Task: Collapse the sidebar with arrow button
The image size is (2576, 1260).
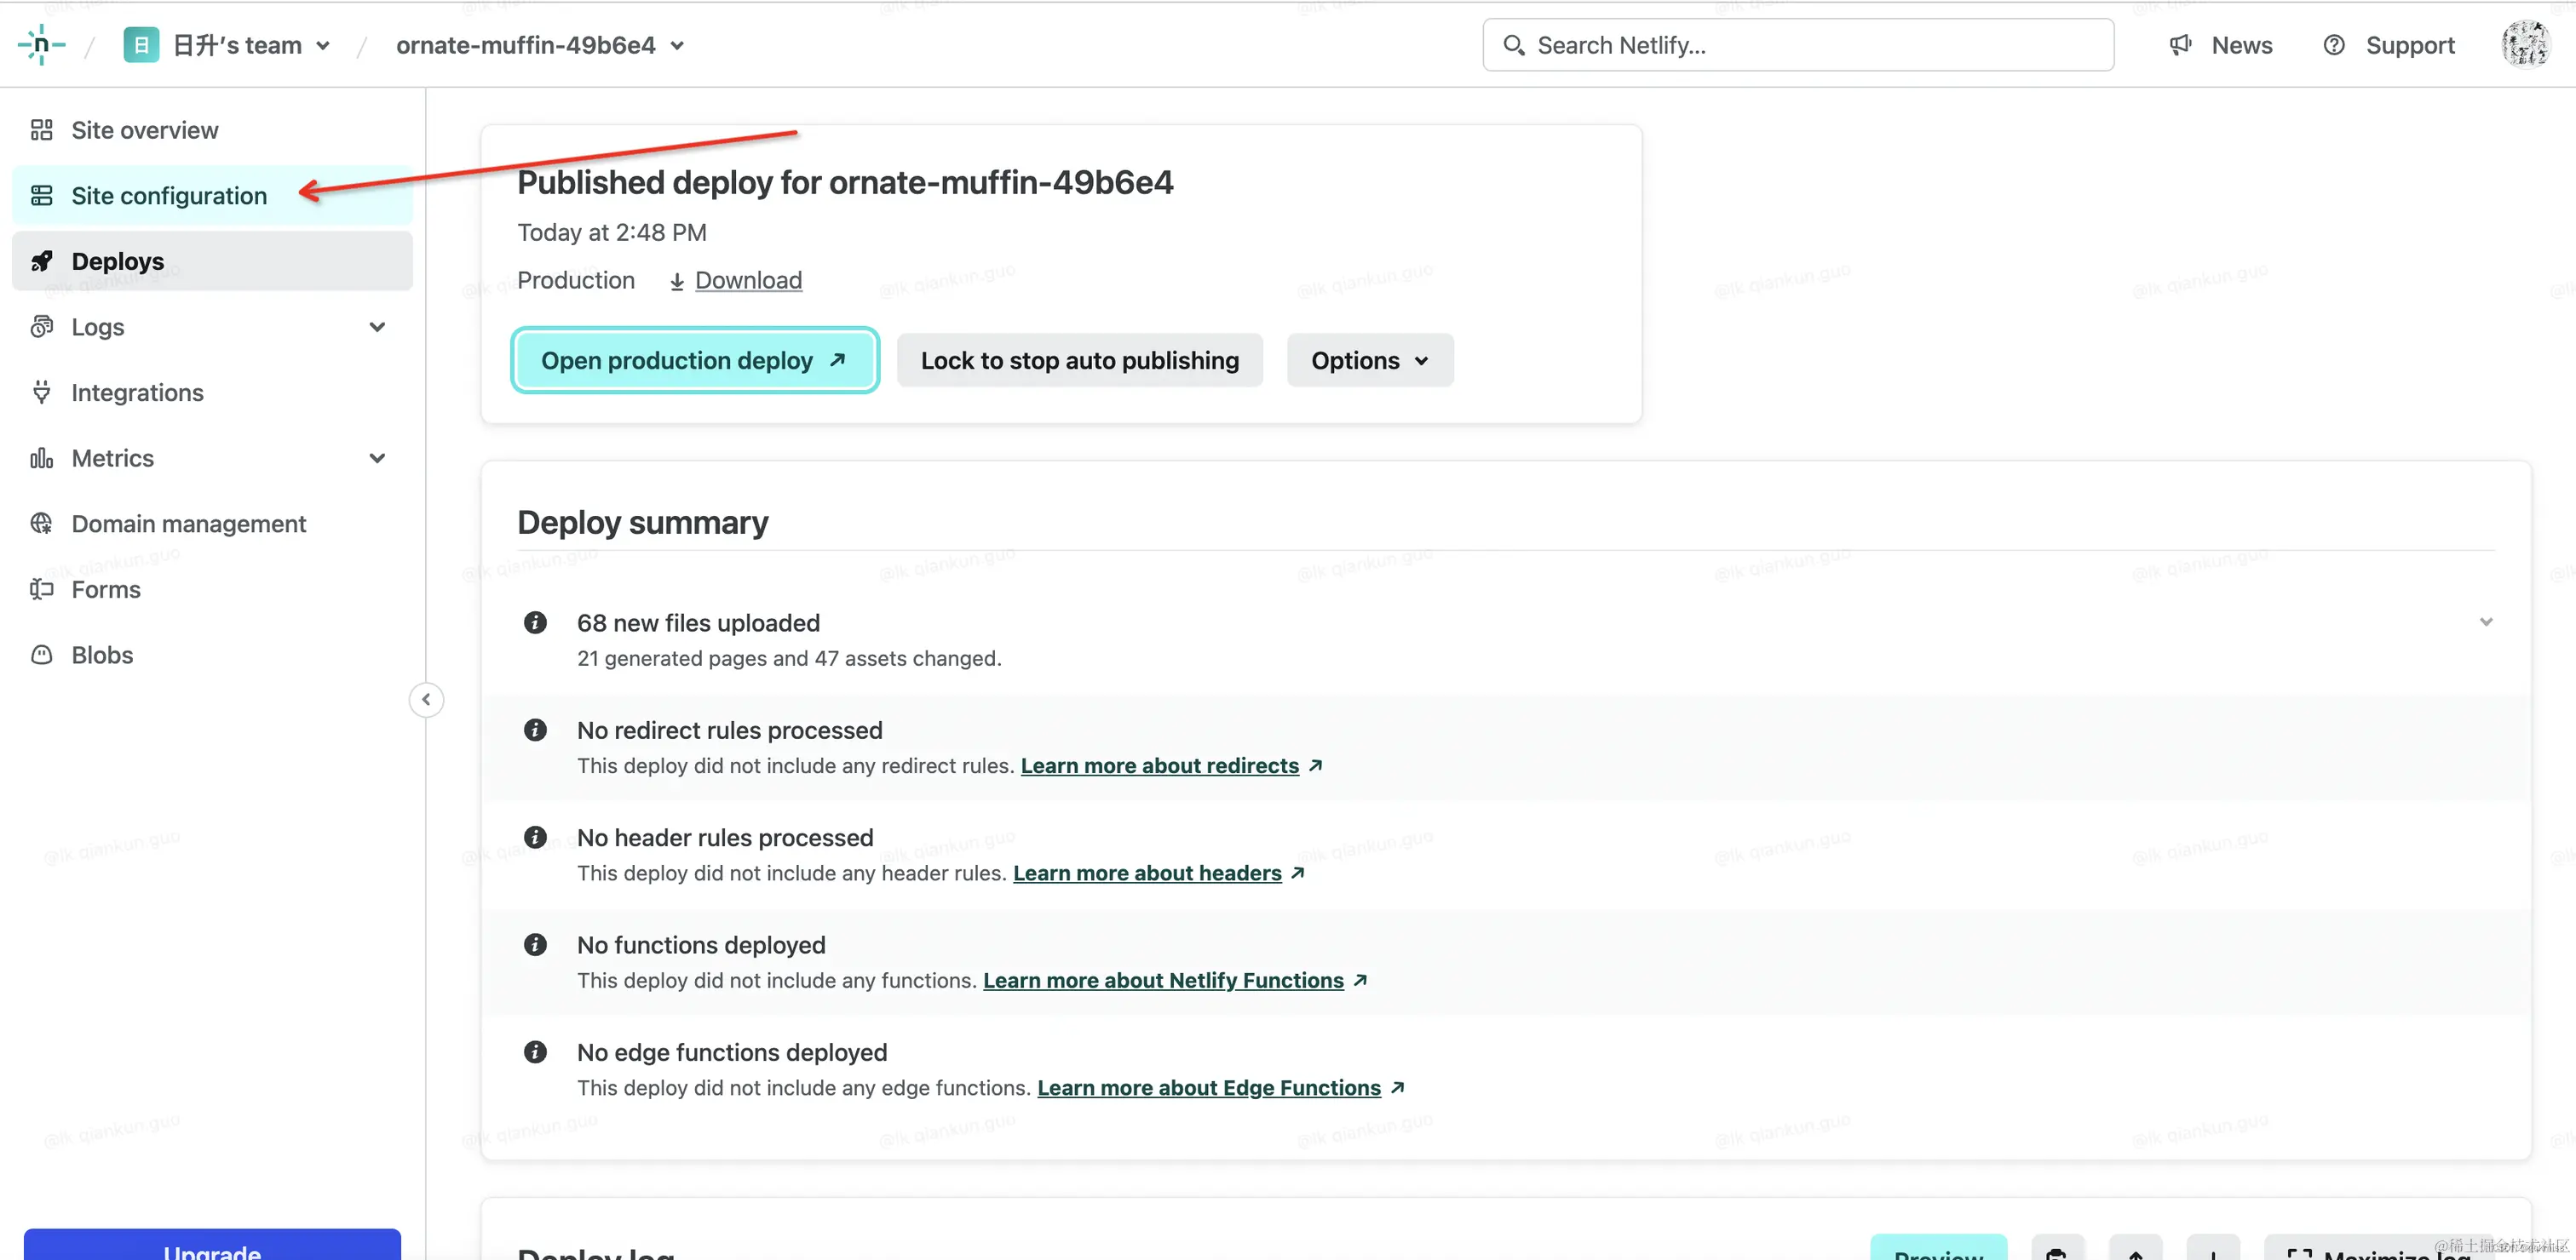Action: [x=426, y=700]
